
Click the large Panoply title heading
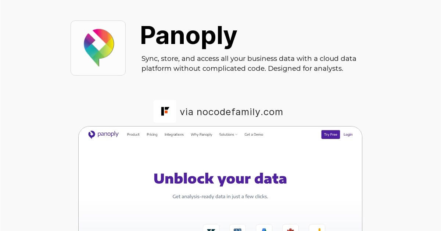coord(189,36)
